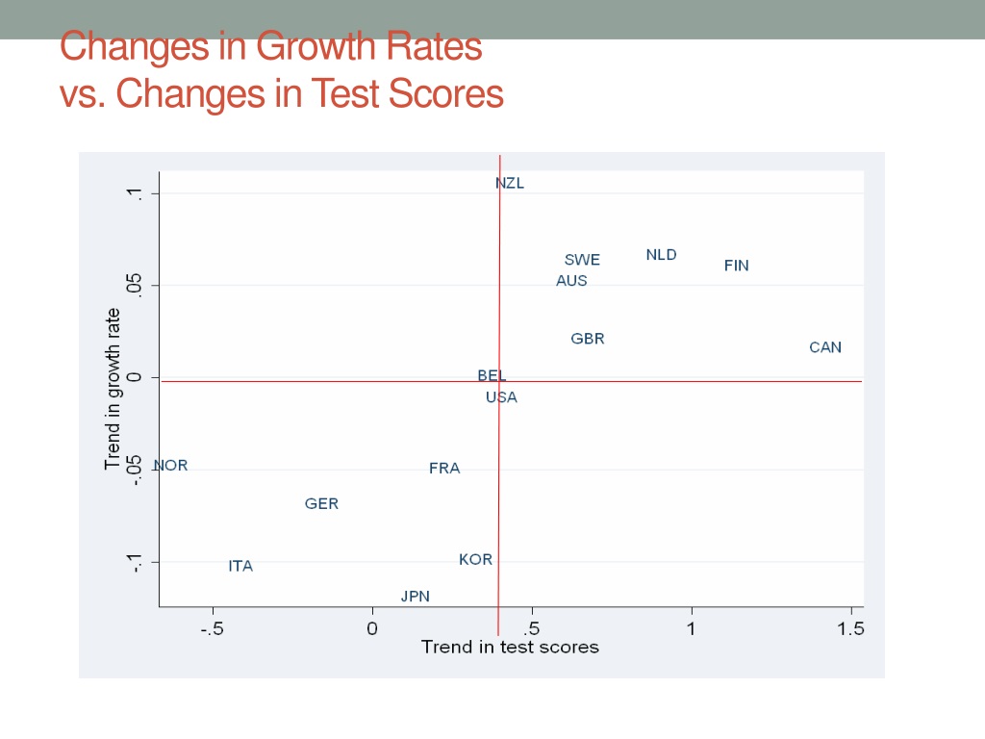Click the FRA country marker
The height and width of the screenshot is (739, 985).
pyautogui.click(x=444, y=469)
